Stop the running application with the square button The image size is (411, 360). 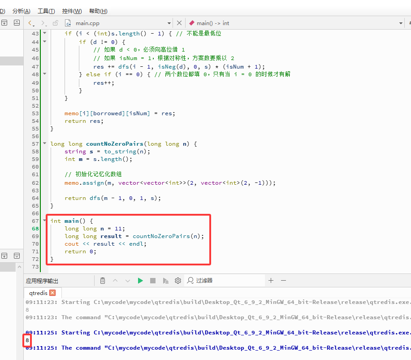(153, 281)
